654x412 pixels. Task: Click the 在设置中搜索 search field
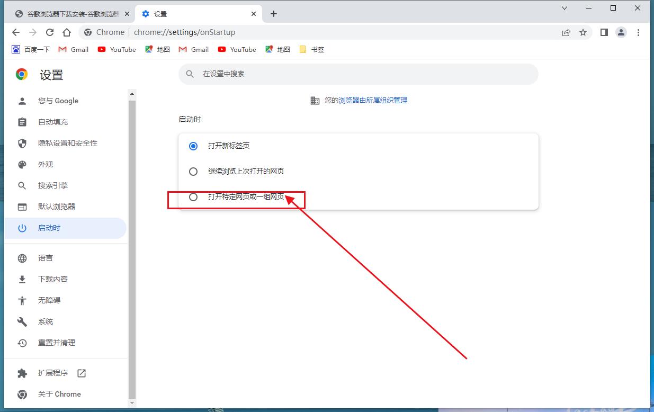(x=359, y=74)
